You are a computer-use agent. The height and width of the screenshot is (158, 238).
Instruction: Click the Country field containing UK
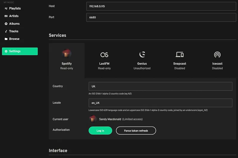[160, 86]
